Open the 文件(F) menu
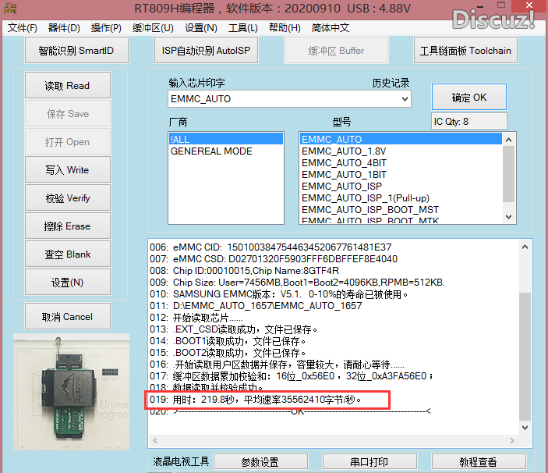Screen dimensions: 548x473 [23, 28]
